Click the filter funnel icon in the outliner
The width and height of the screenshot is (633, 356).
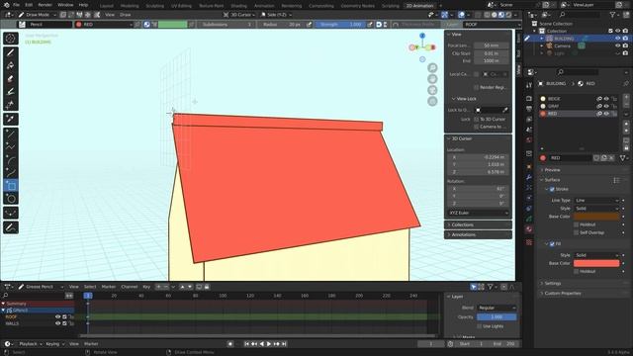tap(613, 15)
